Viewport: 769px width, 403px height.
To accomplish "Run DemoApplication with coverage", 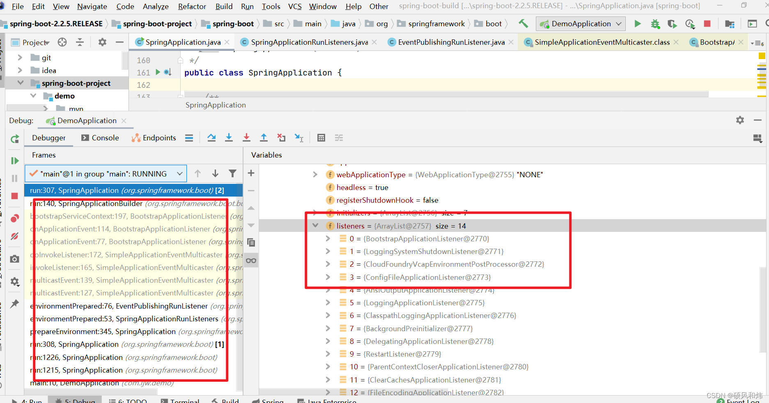I will (672, 24).
